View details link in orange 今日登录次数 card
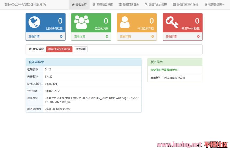230x150 pixels. pyautogui.click(x=125, y=36)
